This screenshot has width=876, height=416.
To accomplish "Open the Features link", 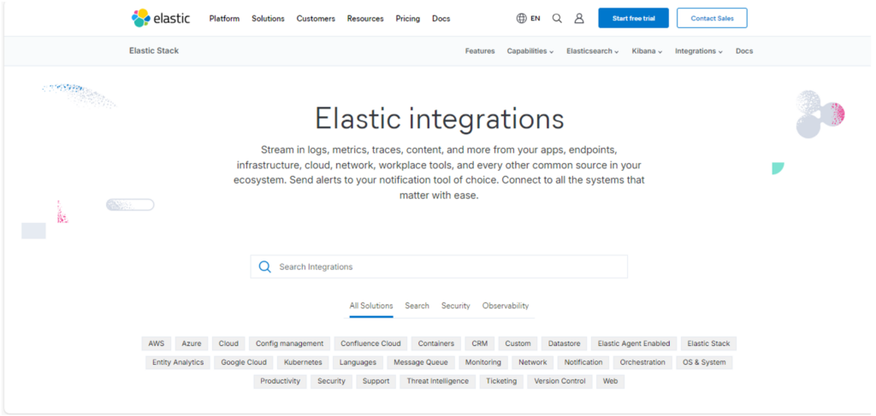I will [480, 50].
